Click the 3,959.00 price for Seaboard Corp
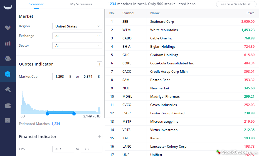This screenshot has height=156, width=259. tap(248, 22)
